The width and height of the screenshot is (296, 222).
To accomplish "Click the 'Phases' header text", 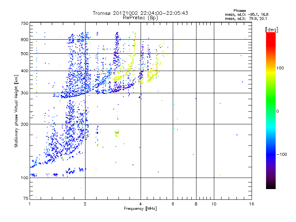I will 239,11.
